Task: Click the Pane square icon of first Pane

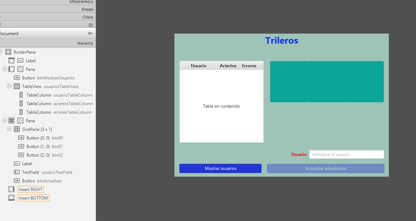Action: point(20,69)
